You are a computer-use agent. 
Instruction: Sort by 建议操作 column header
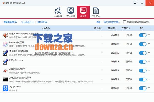pos(112,28)
